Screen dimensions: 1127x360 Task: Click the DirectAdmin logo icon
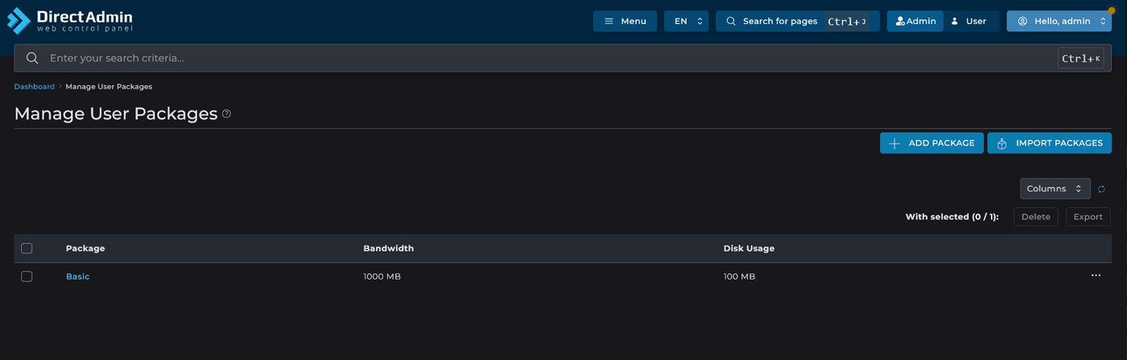pos(19,21)
